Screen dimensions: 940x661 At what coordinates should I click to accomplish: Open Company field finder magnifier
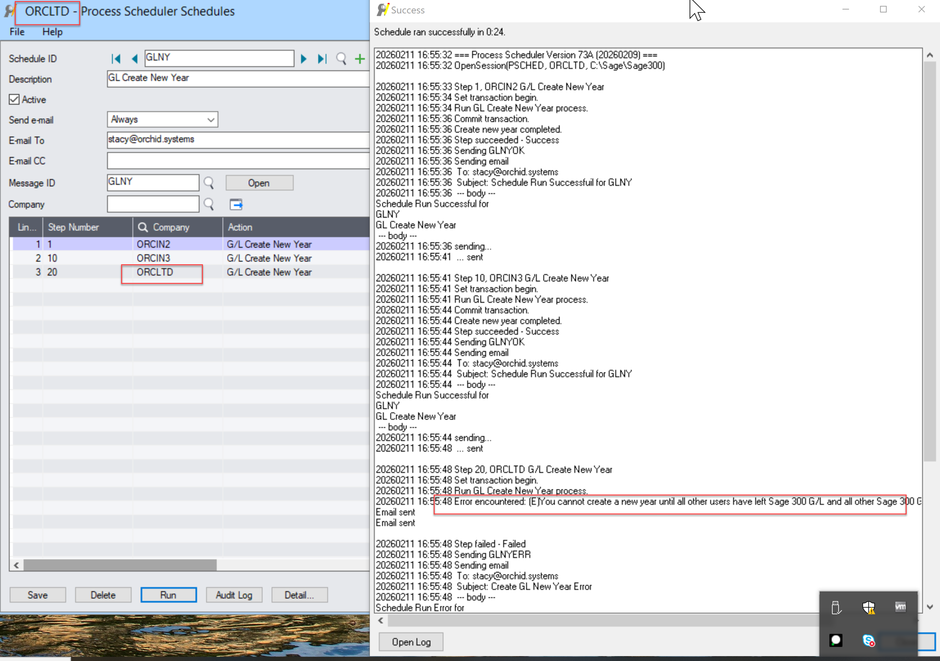tap(209, 205)
